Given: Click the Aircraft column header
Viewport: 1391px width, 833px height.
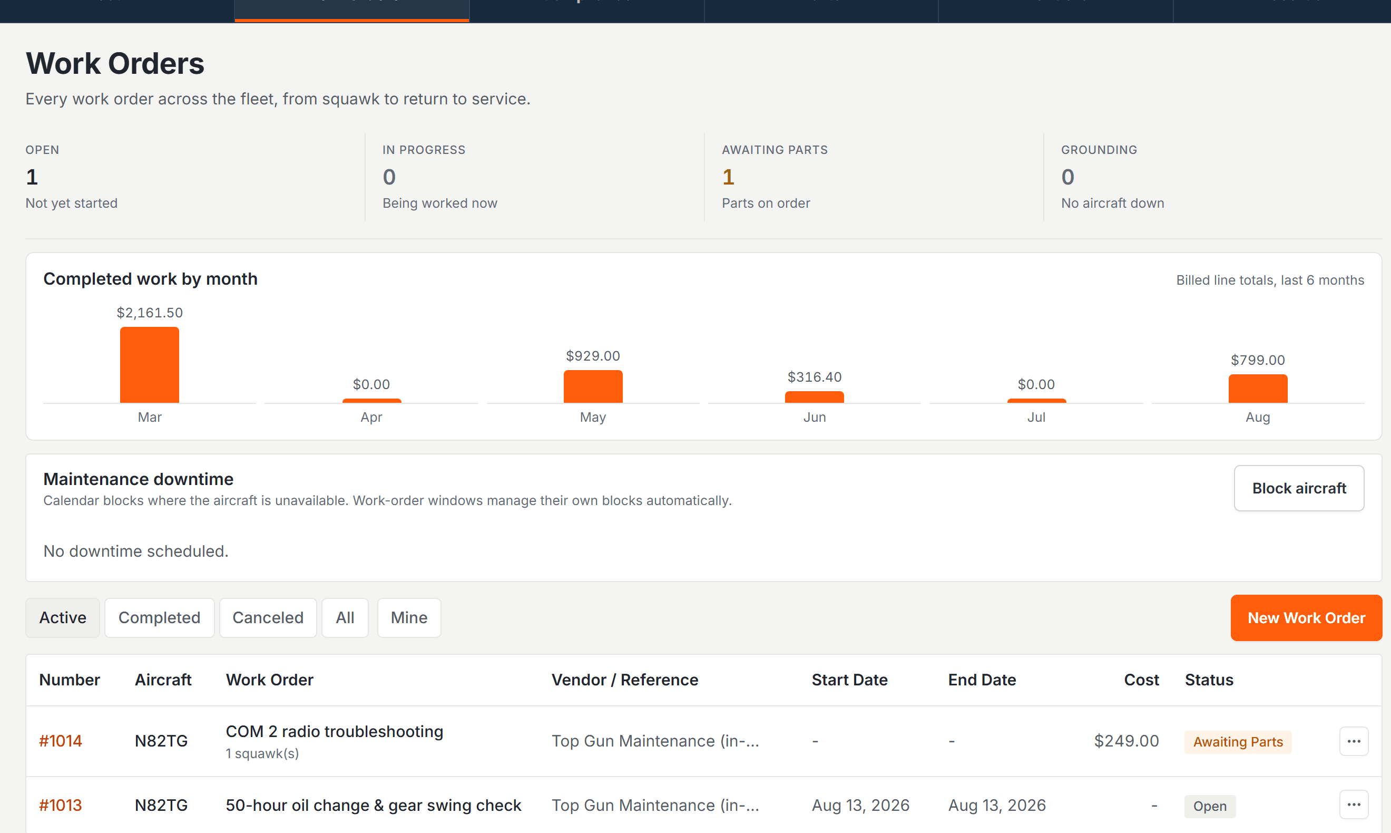Looking at the screenshot, I should pos(163,680).
